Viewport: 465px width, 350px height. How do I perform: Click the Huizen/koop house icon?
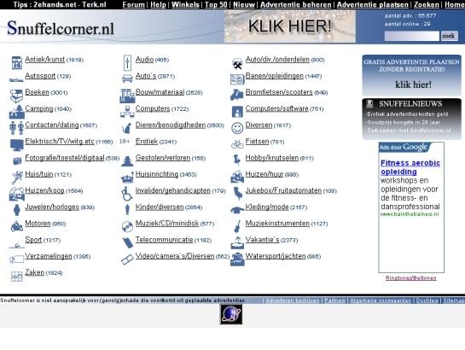[x=16, y=194]
